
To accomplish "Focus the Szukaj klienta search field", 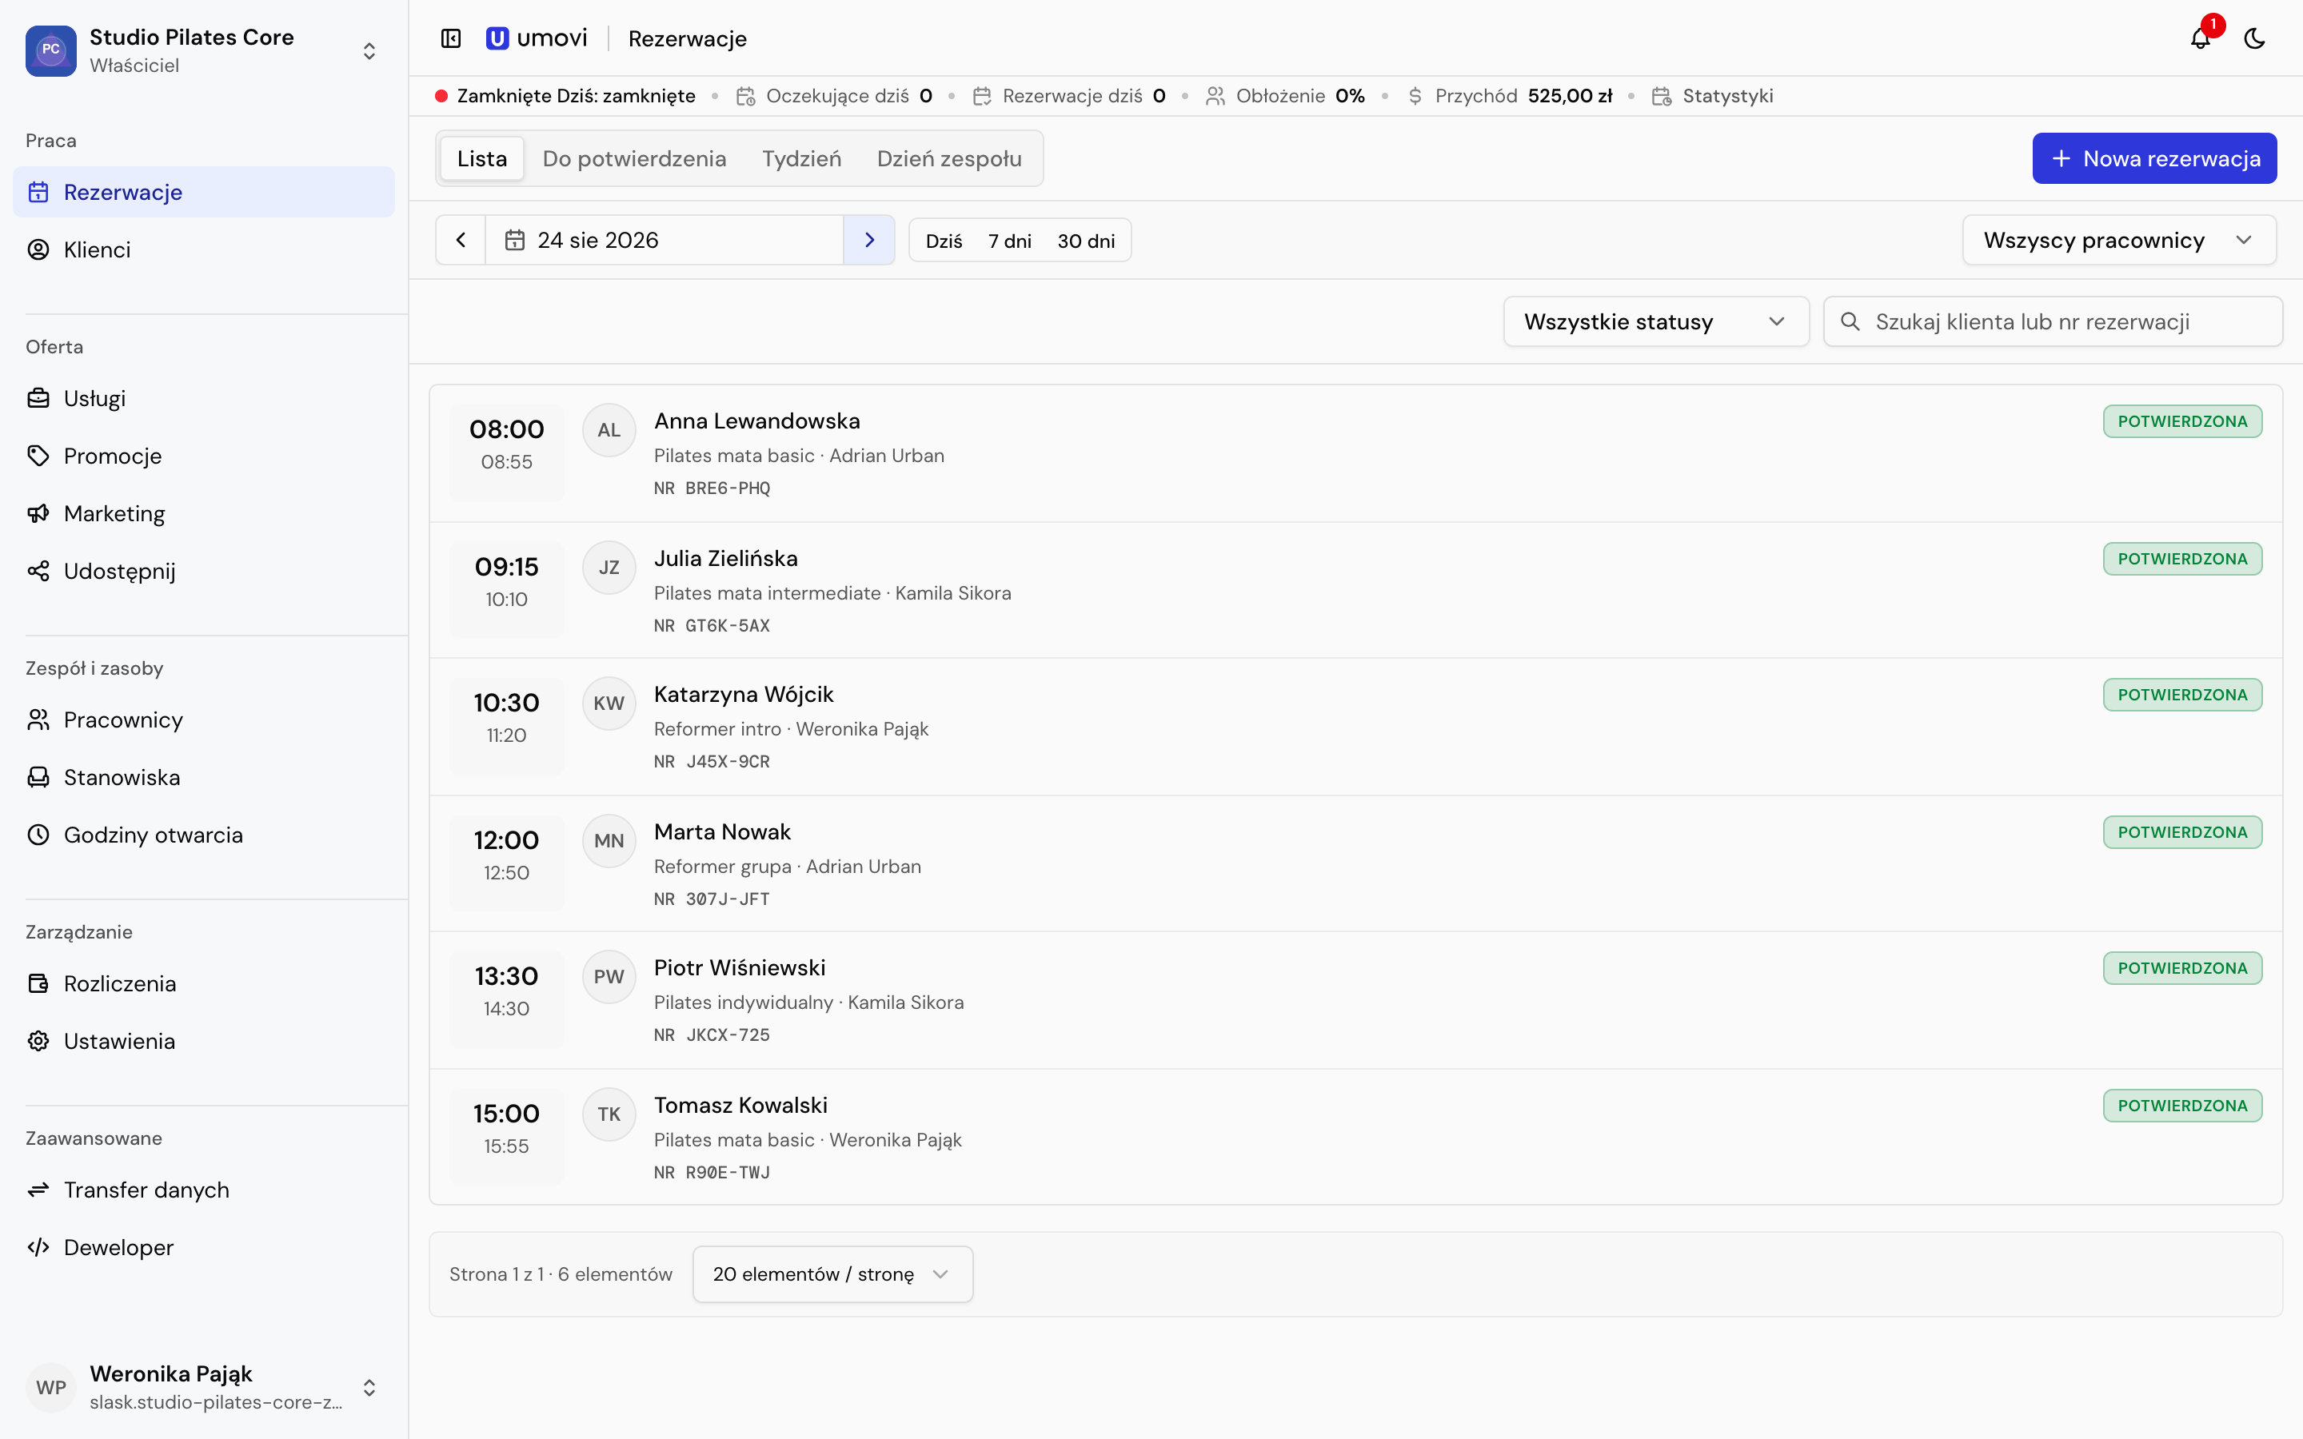I will point(2053,321).
